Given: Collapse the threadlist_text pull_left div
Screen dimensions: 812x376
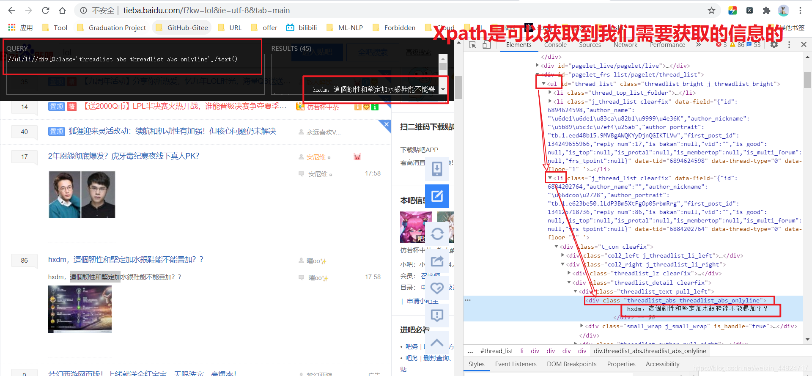Looking at the screenshot, I should pyautogui.click(x=575, y=291).
